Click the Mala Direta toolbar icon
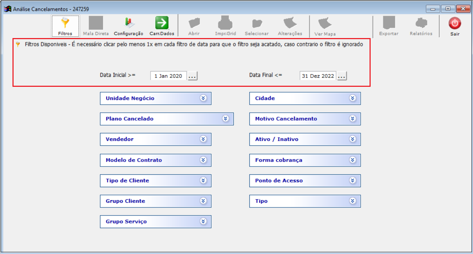Image resolution: width=473 pixels, height=254 pixels. 96,23
